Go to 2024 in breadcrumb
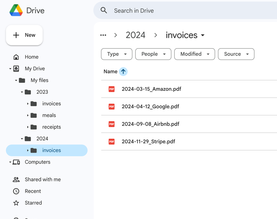Viewport: 277px width, 219px height. 136,35
